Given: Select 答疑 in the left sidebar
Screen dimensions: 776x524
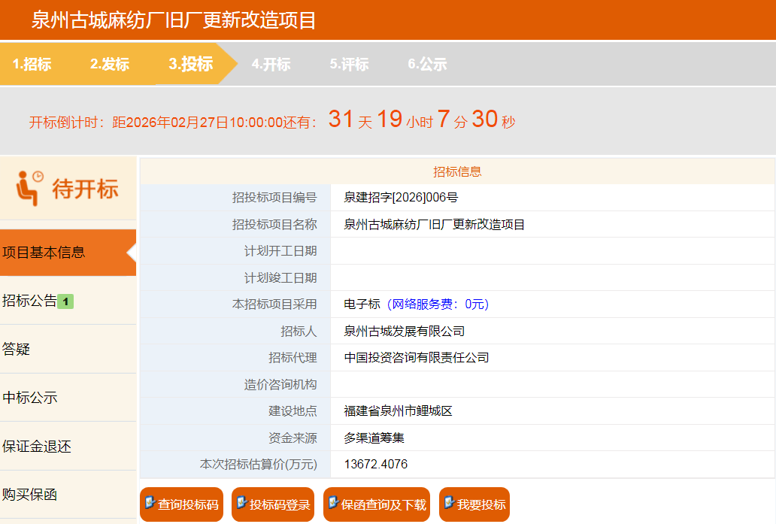Looking at the screenshot, I should [17, 350].
